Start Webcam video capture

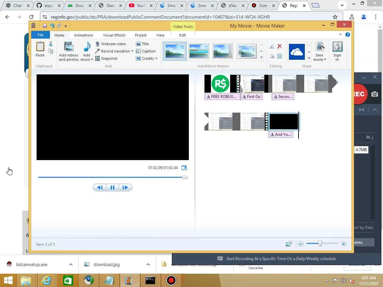111,44
